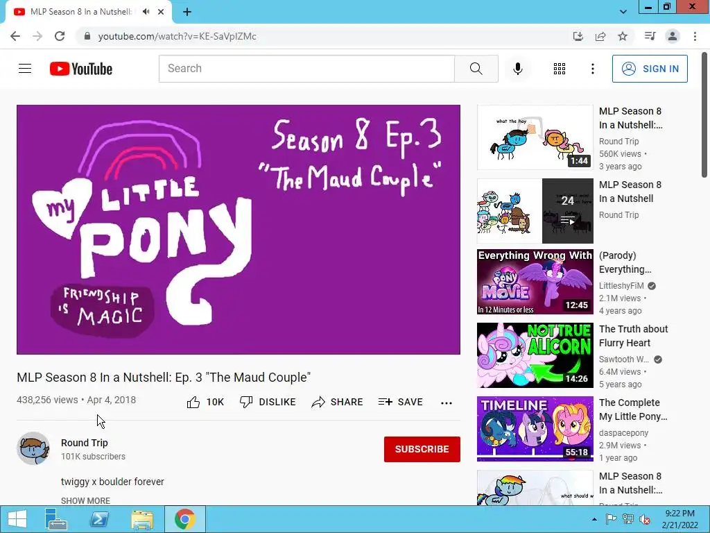The width and height of the screenshot is (710, 533).
Task: Open 'The Truth about Flurry Heart' title
Action: coord(634,336)
